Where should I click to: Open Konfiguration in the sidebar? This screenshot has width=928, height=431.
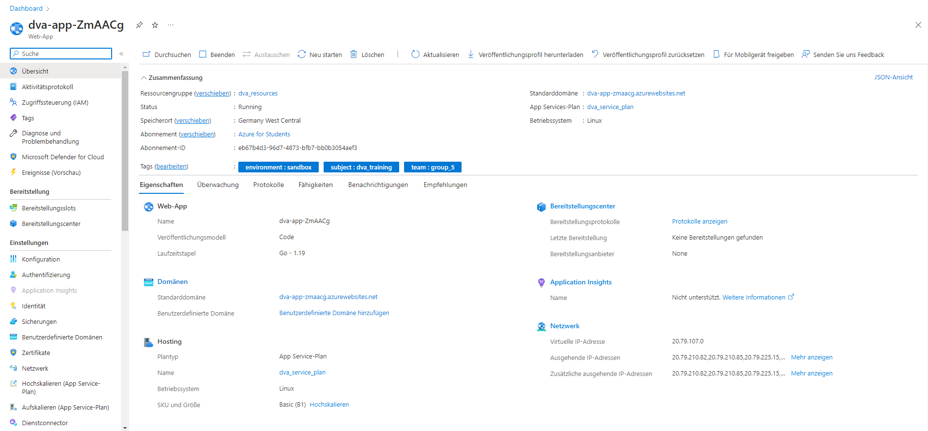coord(41,259)
